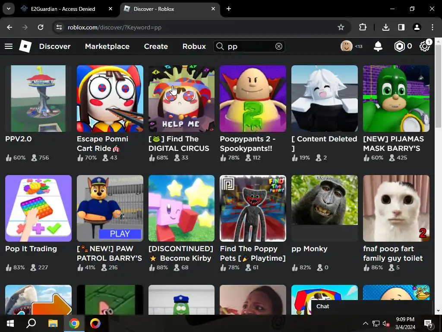Open Chrome from the taskbar
442x332 pixels.
[x=74, y=323]
